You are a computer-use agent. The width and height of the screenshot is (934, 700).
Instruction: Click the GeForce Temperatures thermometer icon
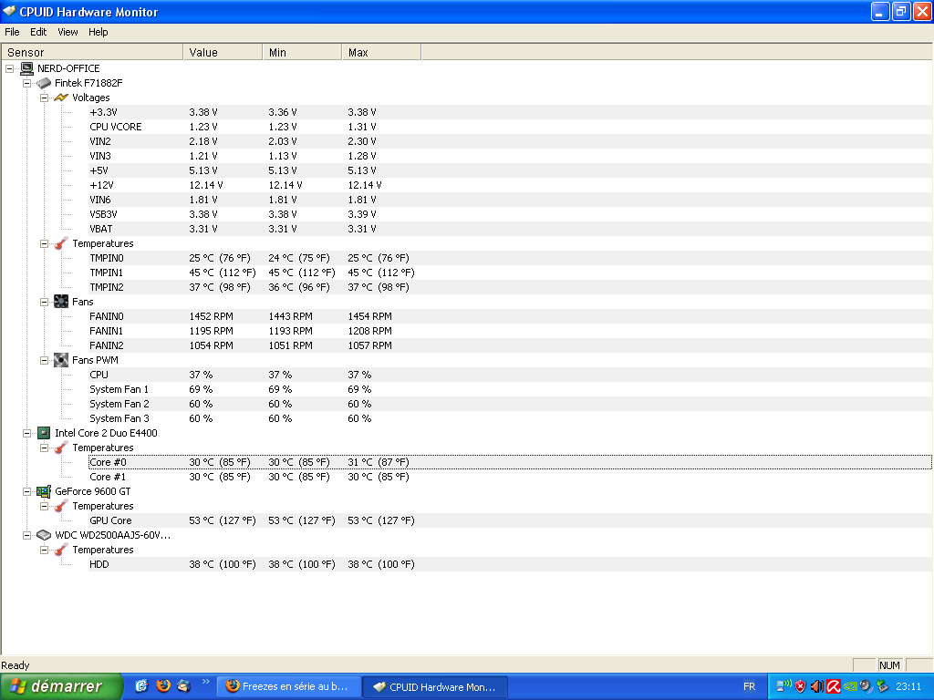coord(61,506)
